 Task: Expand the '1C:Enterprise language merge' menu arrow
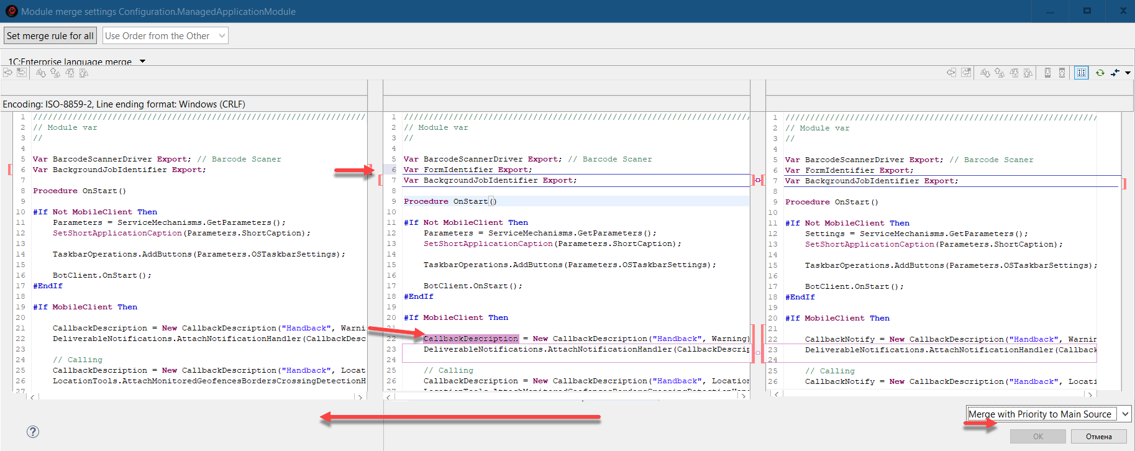click(x=142, y=61)
